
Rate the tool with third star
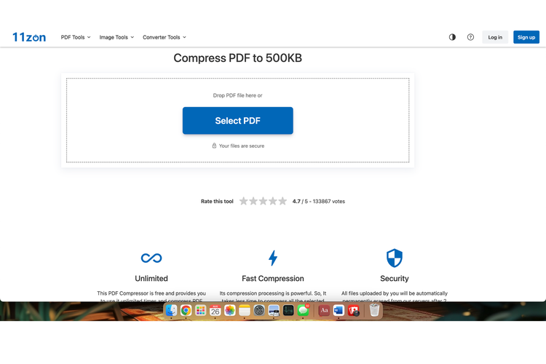[264, 201]
